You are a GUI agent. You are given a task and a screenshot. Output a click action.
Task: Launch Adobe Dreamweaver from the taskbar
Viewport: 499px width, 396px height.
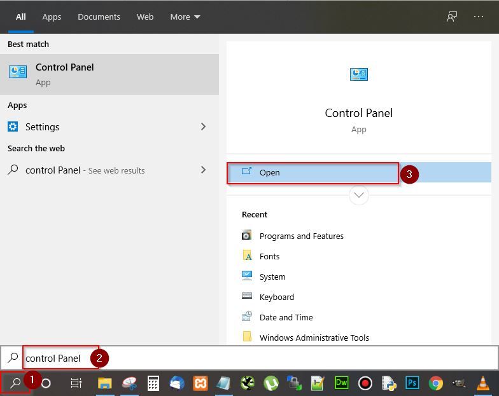[x=341, y=383]
